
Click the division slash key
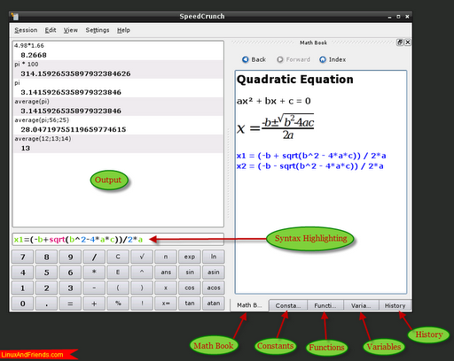click(94, 257)
